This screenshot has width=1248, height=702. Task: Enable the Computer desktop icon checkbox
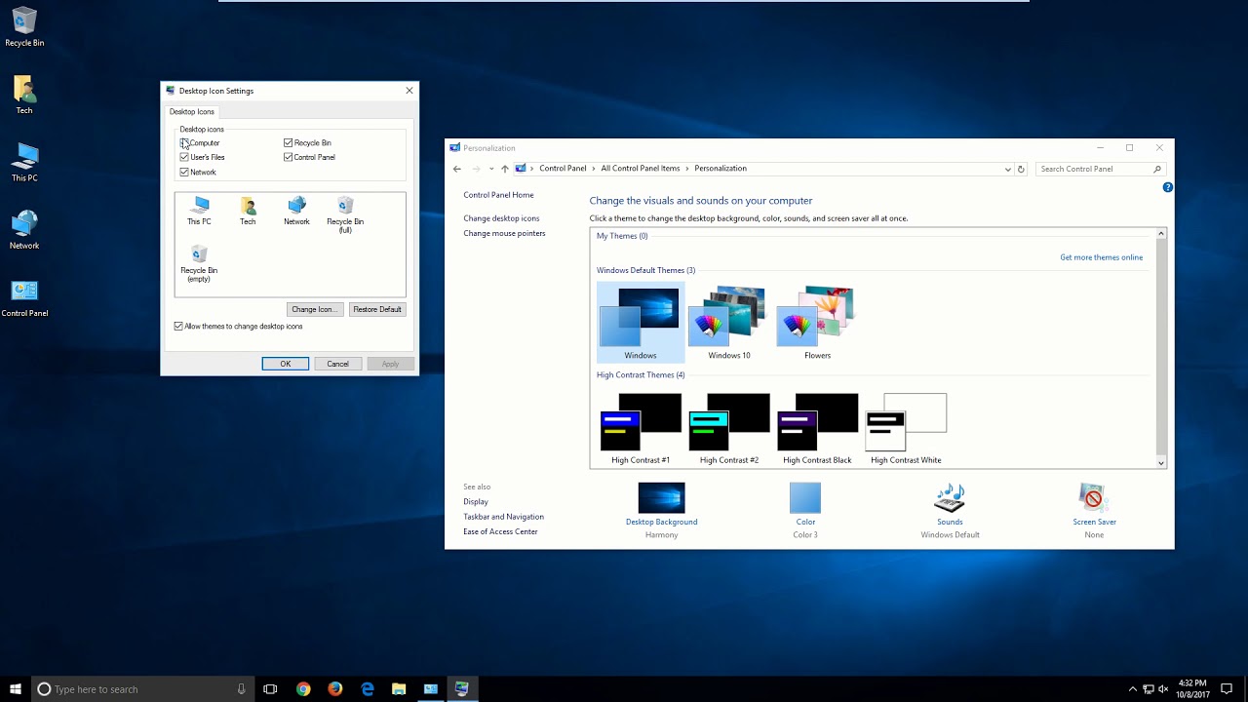tap(184, 142)
